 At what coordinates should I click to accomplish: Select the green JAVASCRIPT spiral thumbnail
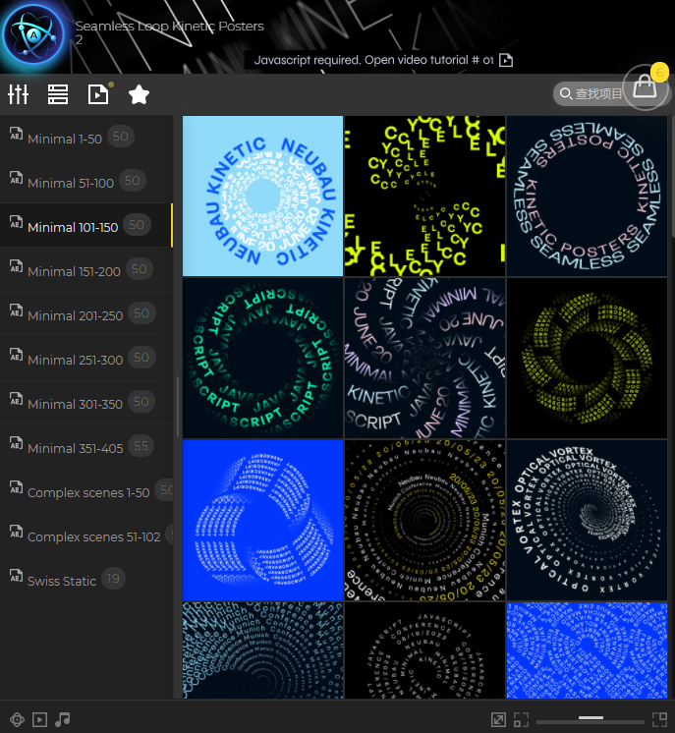point(262,358)
